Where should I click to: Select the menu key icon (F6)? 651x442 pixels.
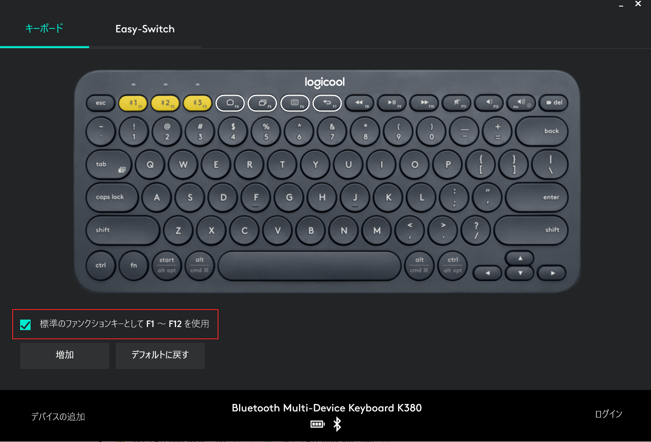[295, 103]
